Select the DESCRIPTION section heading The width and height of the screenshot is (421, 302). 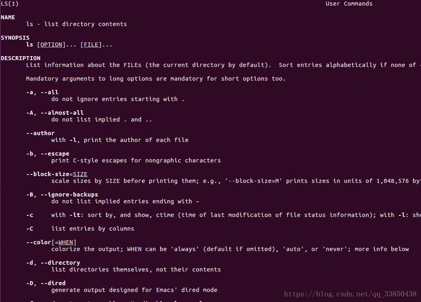[21, 58]
